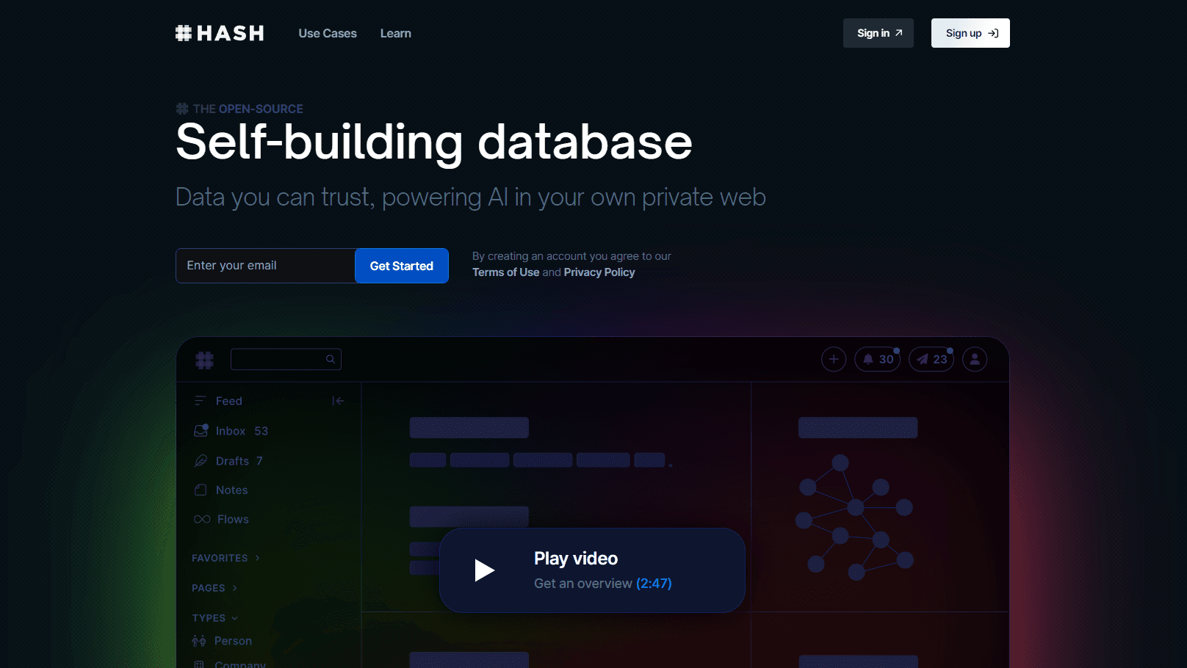The width and height of the screenshot is (1187, 668).
Task: Click the plus create icon
Action: point(834,359)
